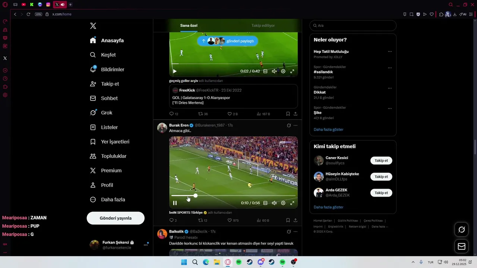Repost Burak Eren's post with 12 reposts
Image resolution: width=477 pixels, height=268 pixels.
pyautogui.click(x=203, y=220)
